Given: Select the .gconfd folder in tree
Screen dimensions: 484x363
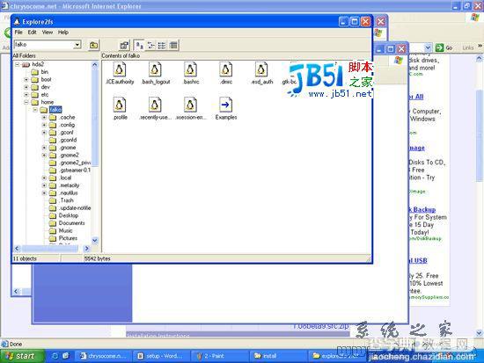Looking at the screenshot, I should 63,140.
